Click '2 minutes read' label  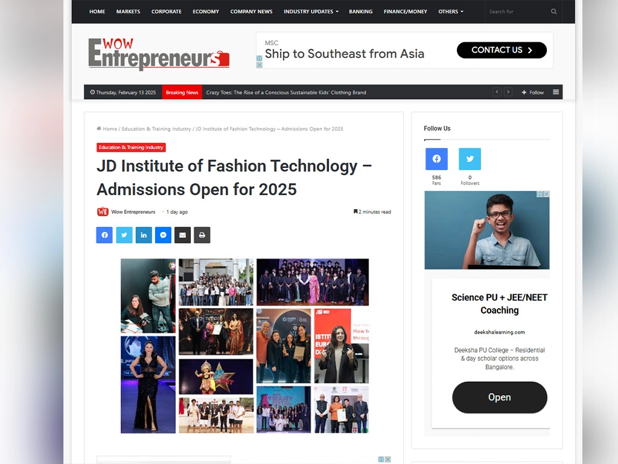372,212
